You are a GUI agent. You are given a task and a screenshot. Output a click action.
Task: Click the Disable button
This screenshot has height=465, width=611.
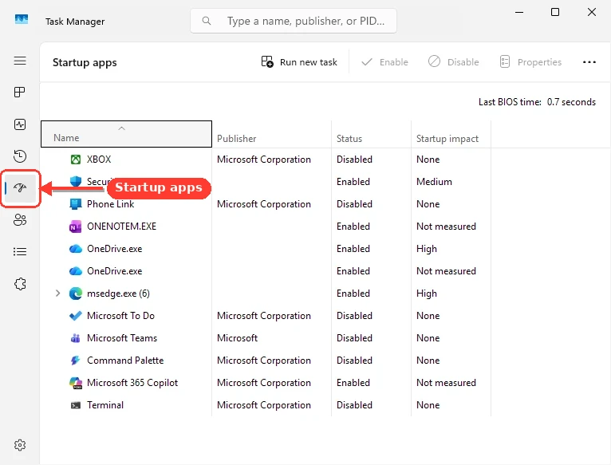pos(454,62)
